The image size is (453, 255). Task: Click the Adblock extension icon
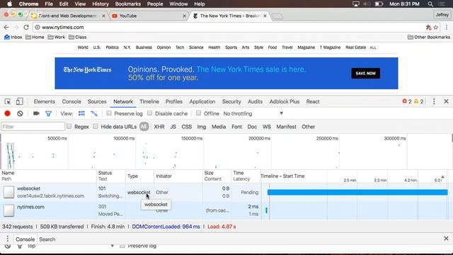click(x=428, y=28)
